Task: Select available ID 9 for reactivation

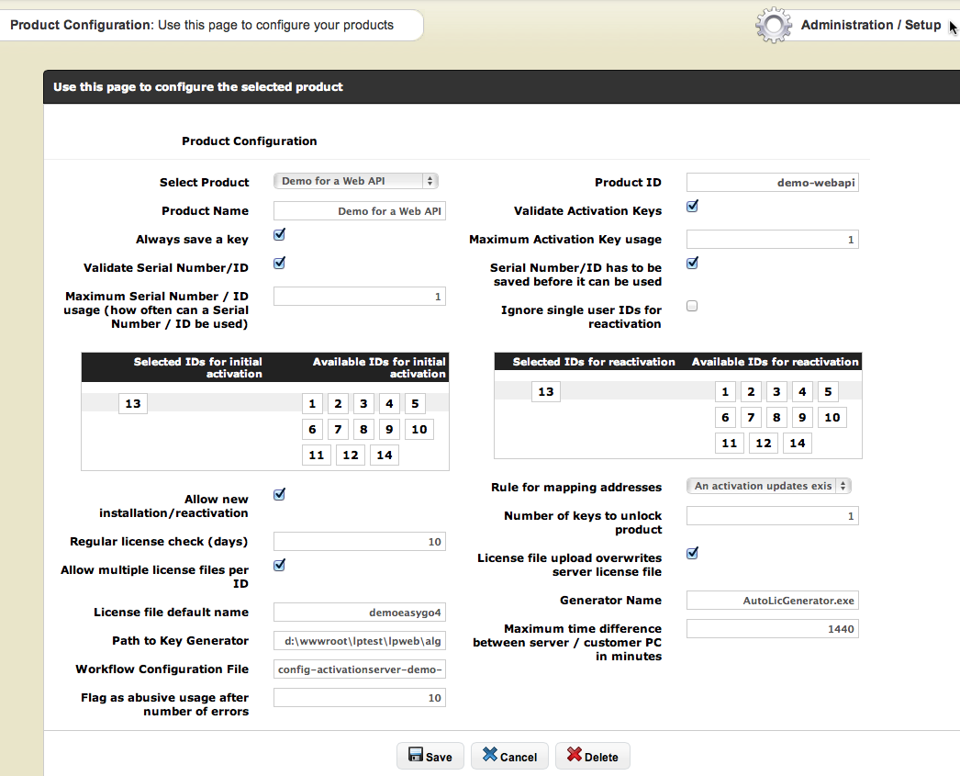Action: pos(803,418)
